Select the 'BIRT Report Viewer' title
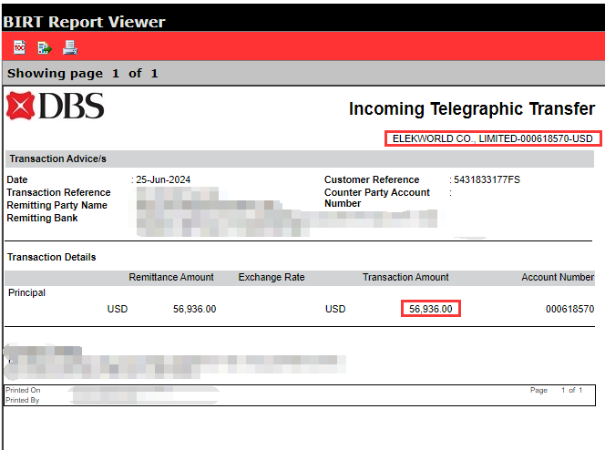The width and height of the screenshot is (605, 450). (84, 22)
